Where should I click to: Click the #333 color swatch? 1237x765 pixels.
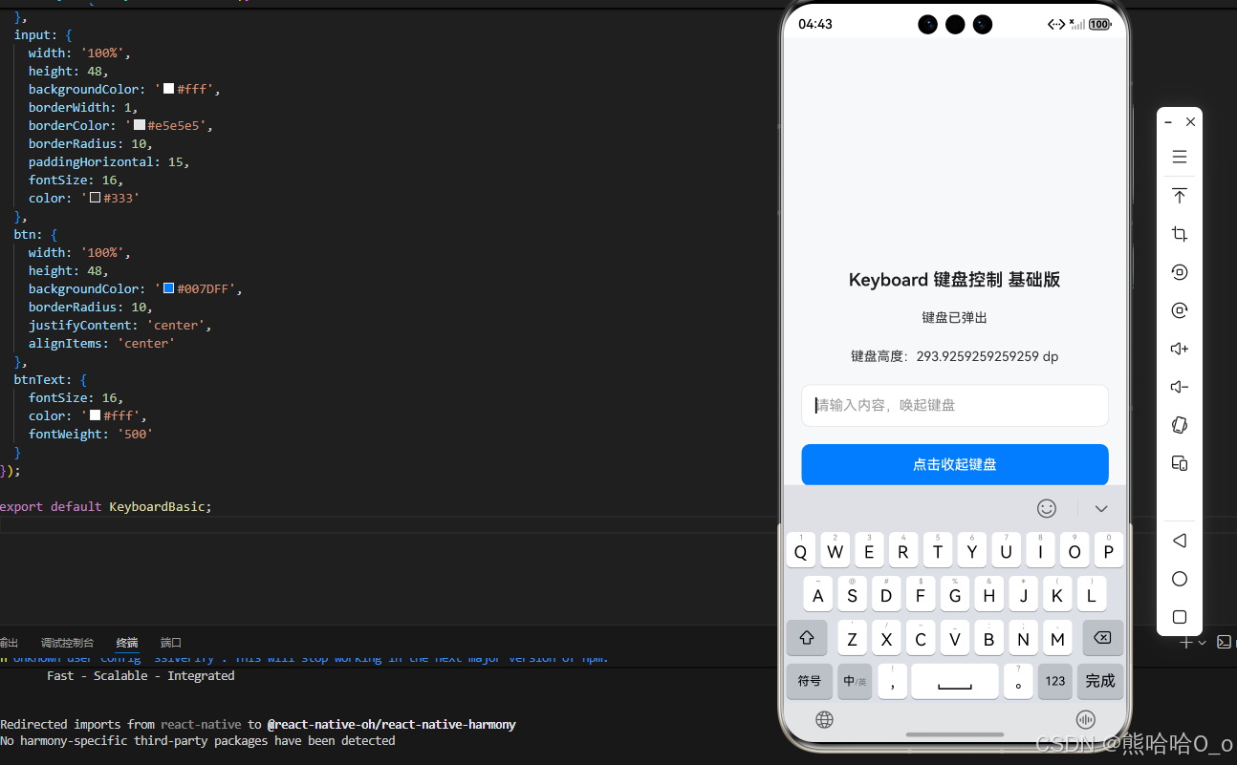point(96,198)
